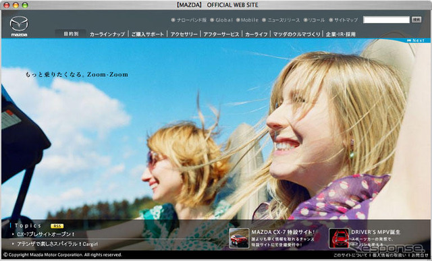Click the yellow minimize window button
This screenshot has width=432, height=261.
click(16, 5)
